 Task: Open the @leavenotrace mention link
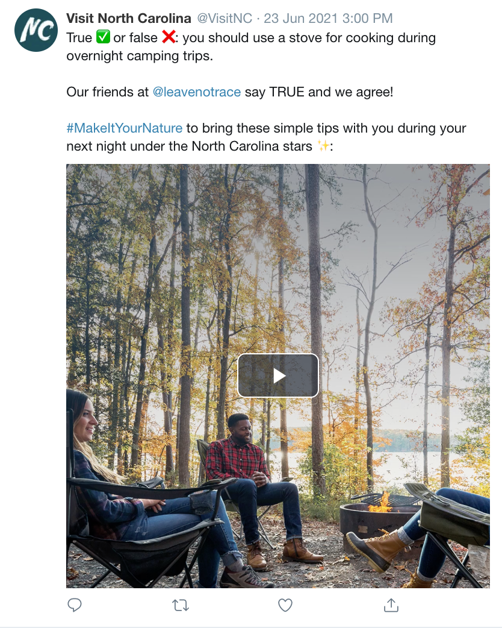pos(196,92)
